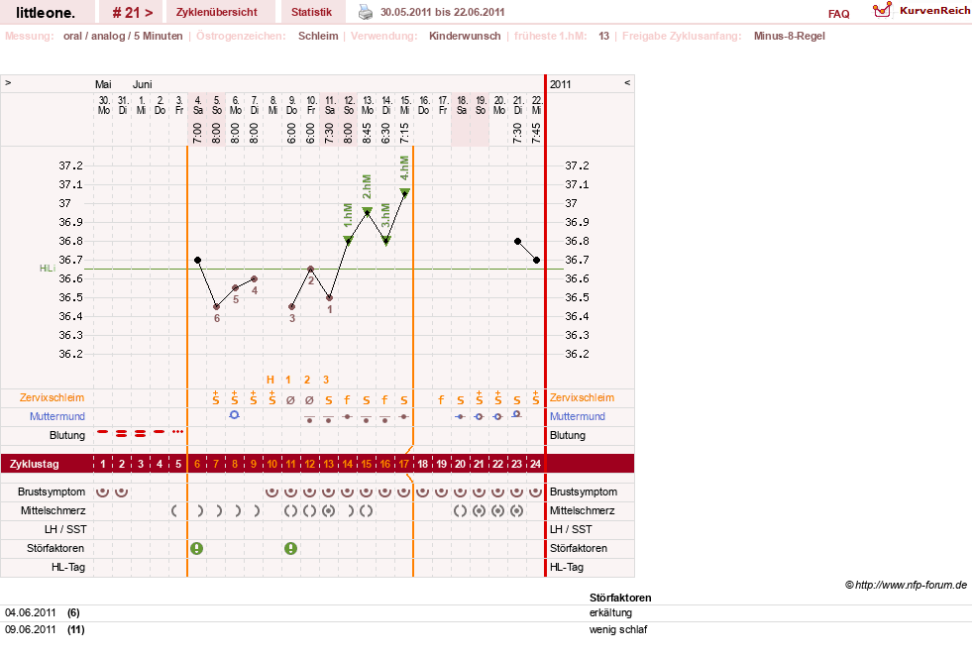This screenshot has height=656, width=972.
Task: Open the KurvenReich logo link
Action: point(921,10)
